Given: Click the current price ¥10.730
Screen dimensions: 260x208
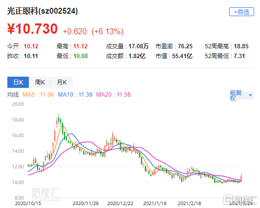Looking at the screenshot, I should [32, 29].
